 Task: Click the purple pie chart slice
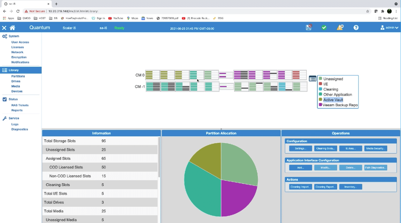pyautogui.click(x=237, y=198)
